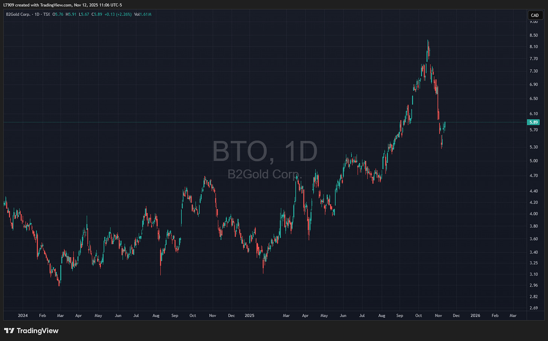Select the open value O5.76
The image size is (548, 341).
tap(58, 14)
